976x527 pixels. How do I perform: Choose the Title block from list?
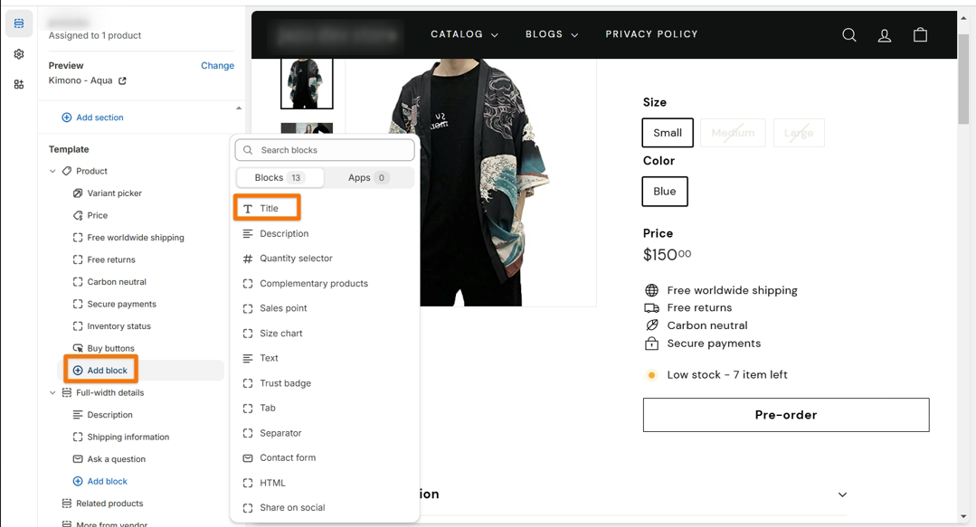tap(268, 209)
